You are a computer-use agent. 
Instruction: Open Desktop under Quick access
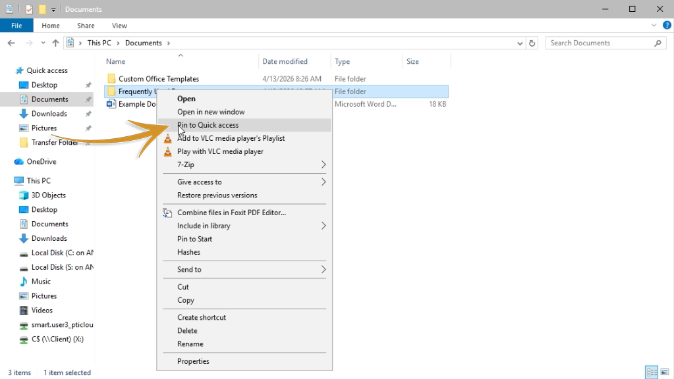[44, 85]
